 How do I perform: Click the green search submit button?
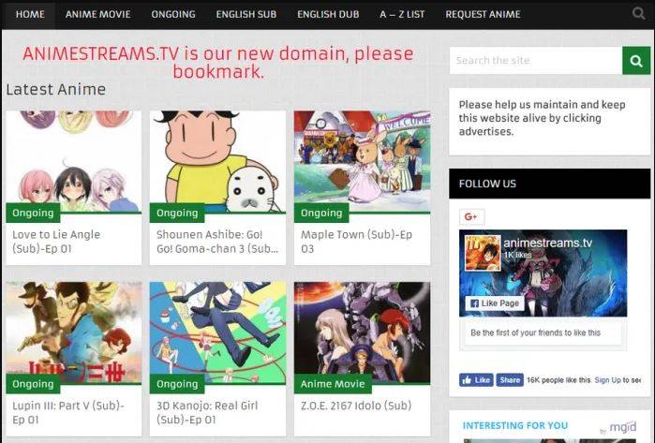point(636,61)
